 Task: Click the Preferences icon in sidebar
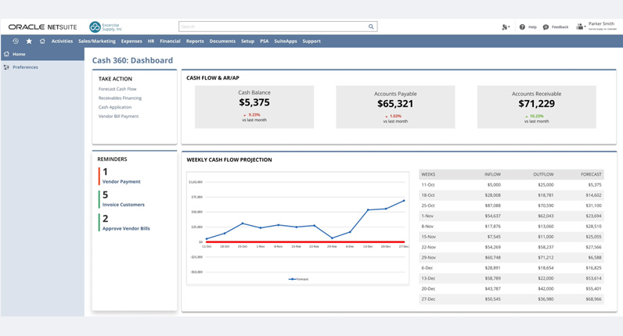pyautogui.click(x=7, y=67)
